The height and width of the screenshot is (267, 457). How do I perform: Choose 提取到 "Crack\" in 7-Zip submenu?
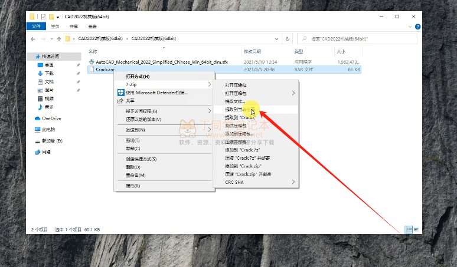[256, 117]
